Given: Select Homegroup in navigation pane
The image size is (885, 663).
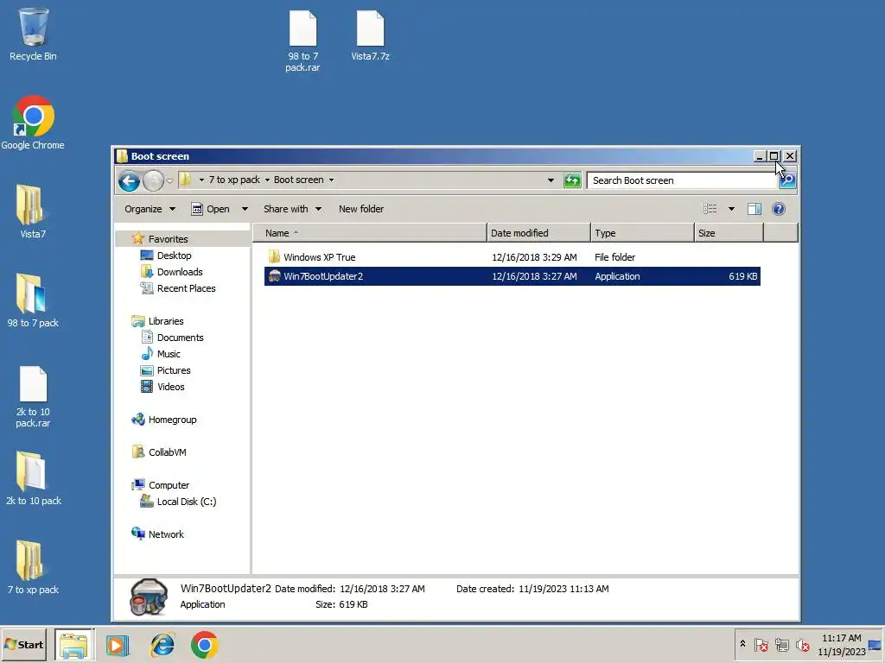Looking at the screenshot, I should [x=163, y=420].
